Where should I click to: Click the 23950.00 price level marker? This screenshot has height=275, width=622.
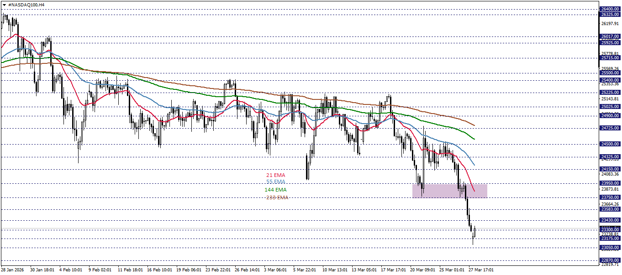click(610, 182)
